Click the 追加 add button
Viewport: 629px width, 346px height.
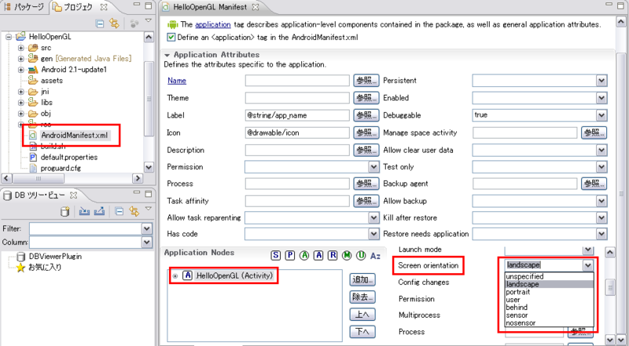coord(362,280)
